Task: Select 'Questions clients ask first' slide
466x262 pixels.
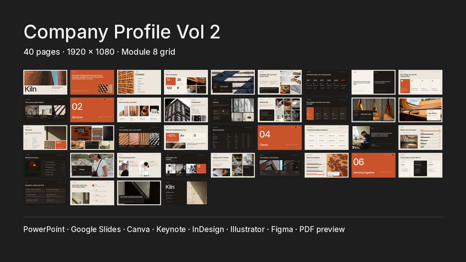Action: point(45,193)
